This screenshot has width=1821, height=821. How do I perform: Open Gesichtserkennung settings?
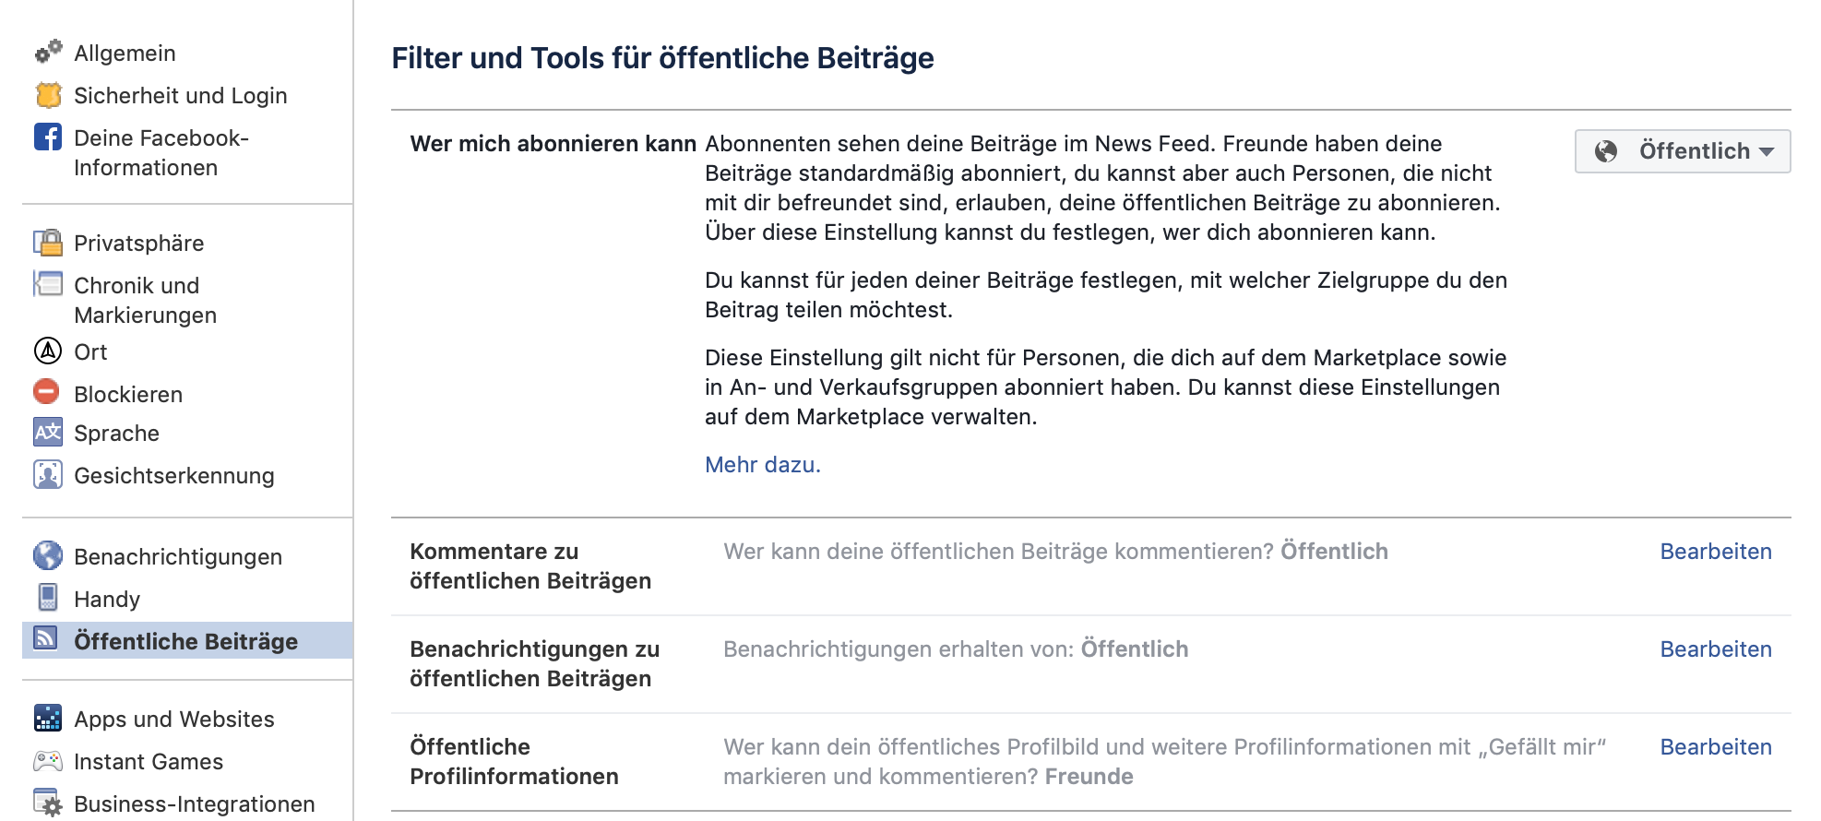pyautogui.click(x=174, y=476)
